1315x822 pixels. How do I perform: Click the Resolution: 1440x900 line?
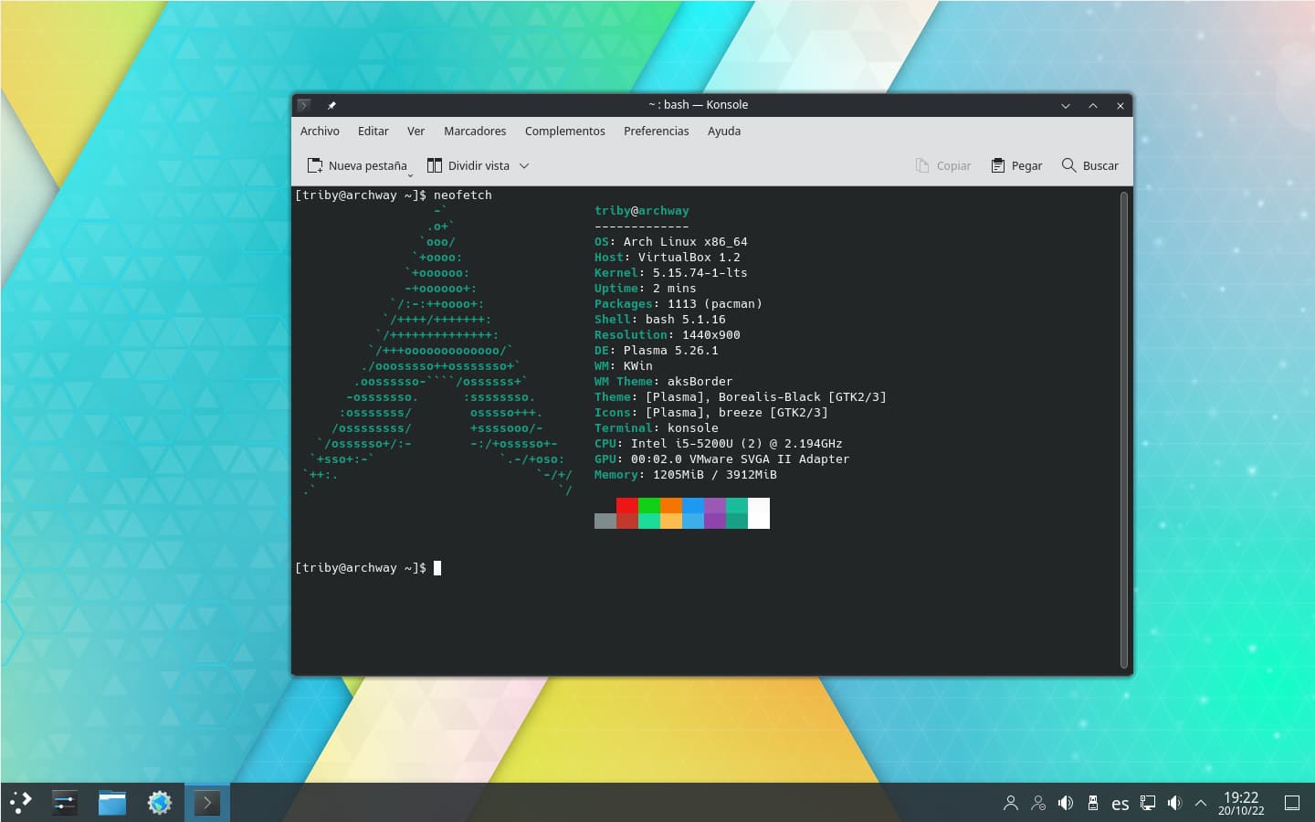point(668,335)
